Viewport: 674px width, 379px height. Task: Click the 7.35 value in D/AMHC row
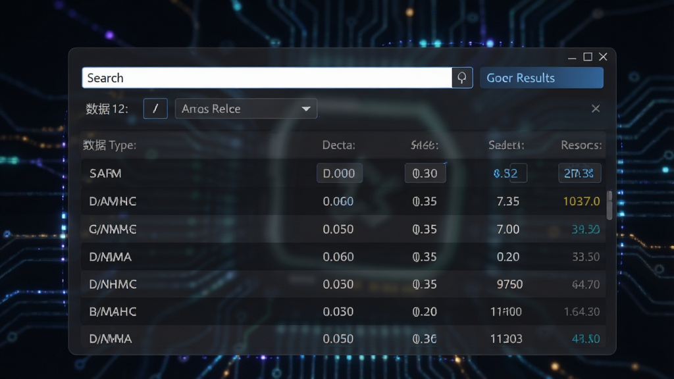507,201
